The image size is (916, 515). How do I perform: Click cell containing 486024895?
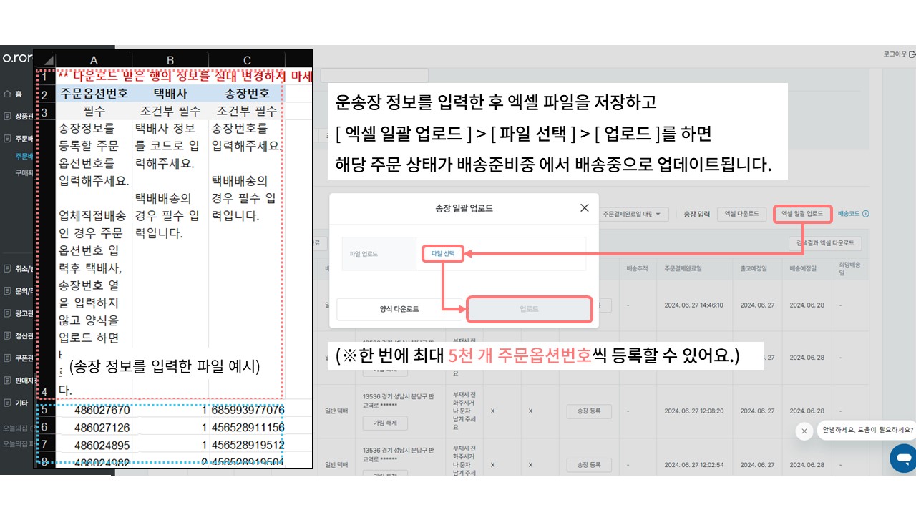[94, 444]
